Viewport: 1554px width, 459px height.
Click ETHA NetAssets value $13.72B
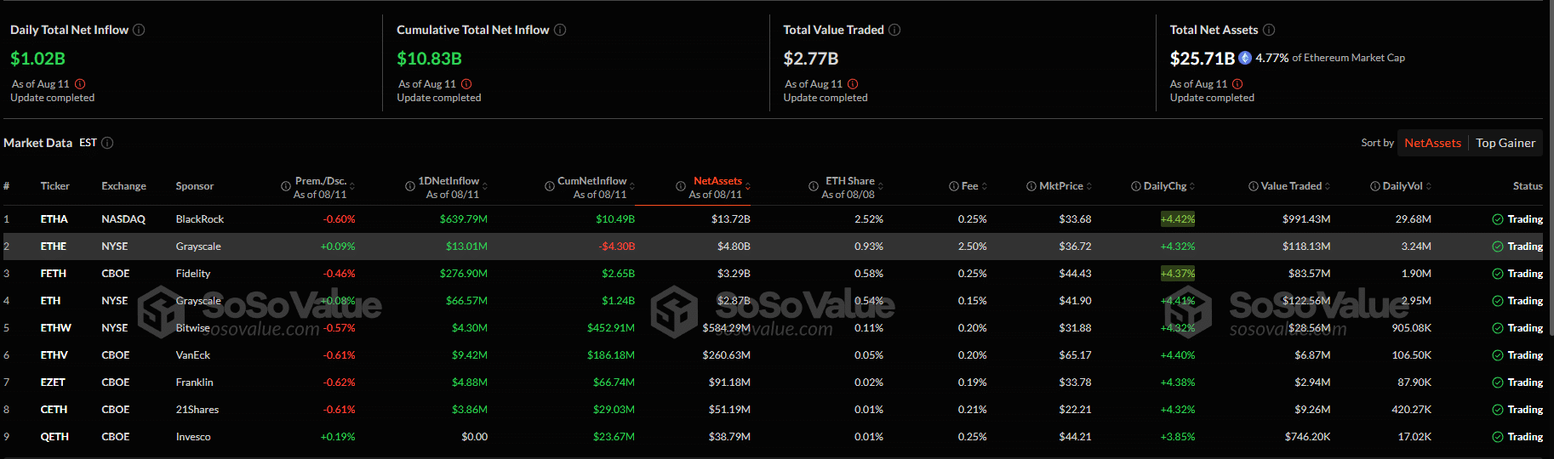[731, 219]
